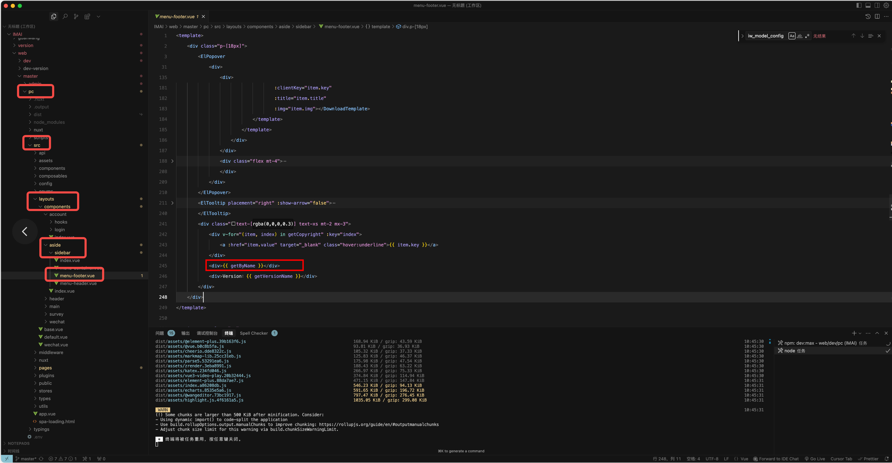Screen dimensions: 892x463
Task: Click Go Live in the status bar
Action: [x=815, y=459]
